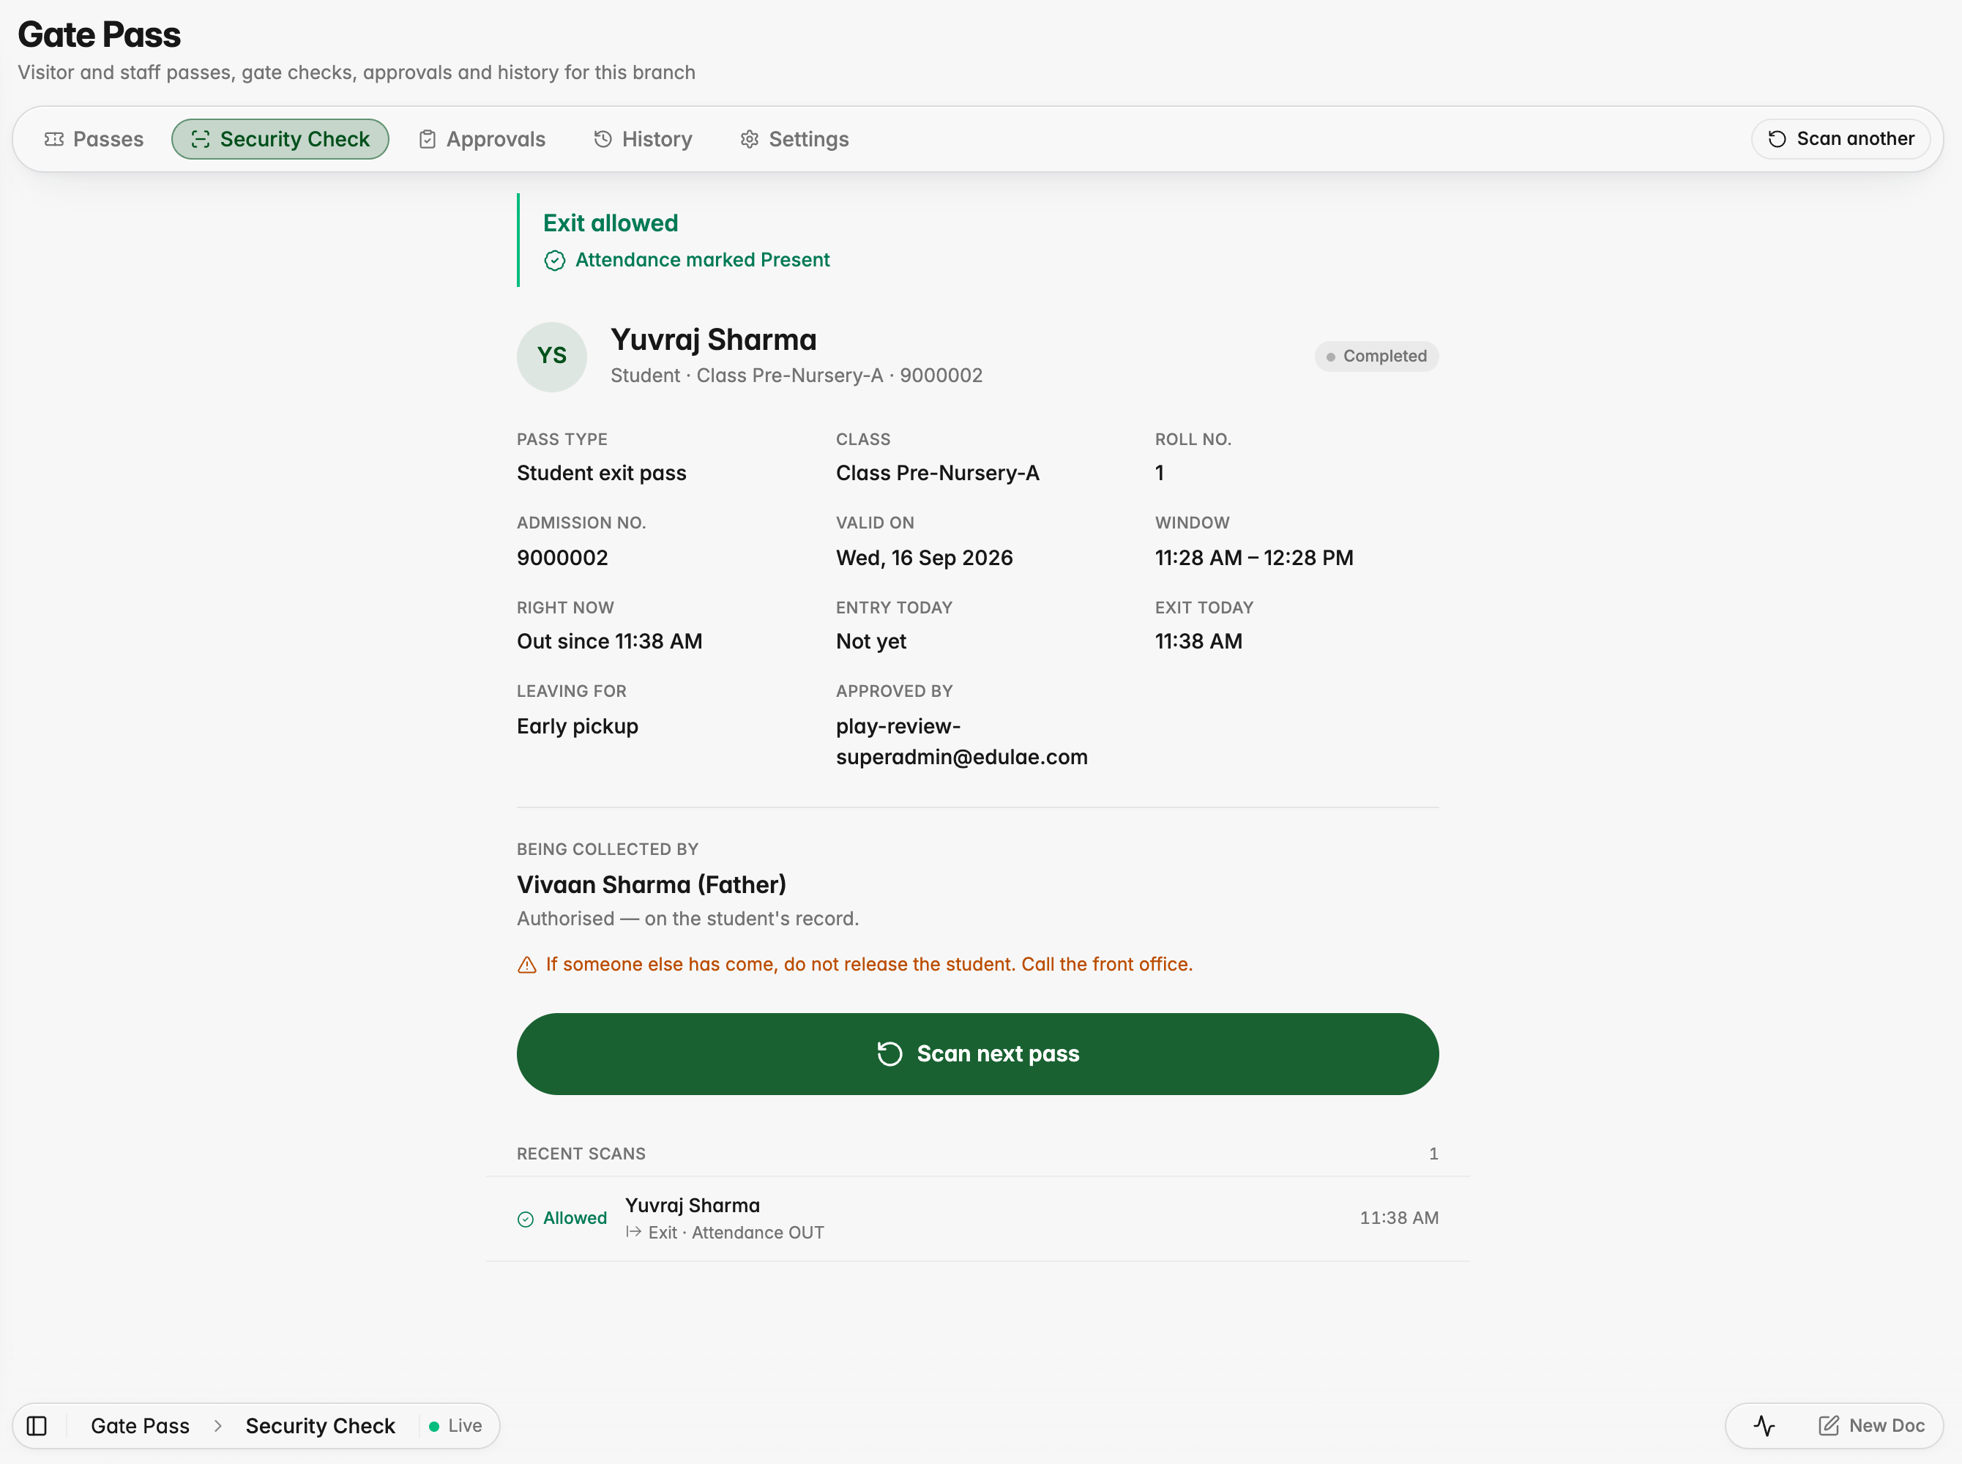Image resolution: width=1962 pixels, height=1464 pixels.
Task: Click 'Early pickup' reason text
Action: point(578,727)
